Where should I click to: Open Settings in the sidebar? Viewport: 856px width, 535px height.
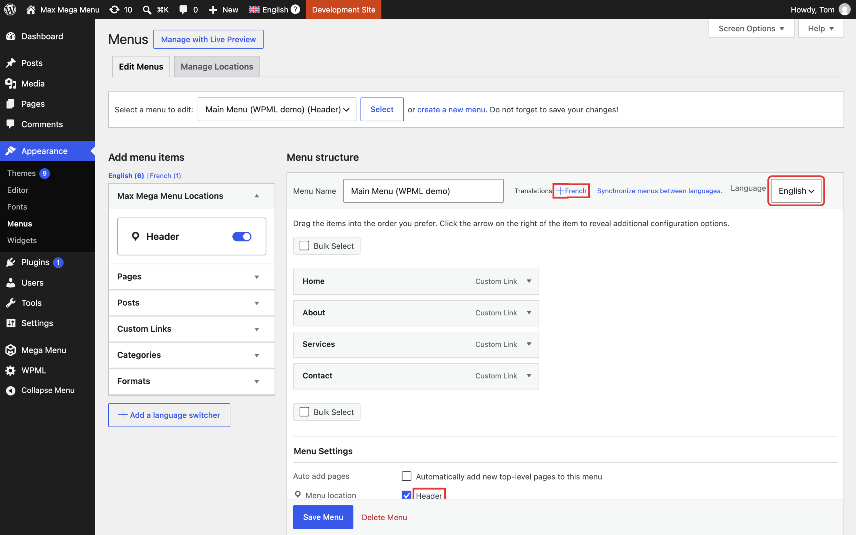tap(47, 323)
